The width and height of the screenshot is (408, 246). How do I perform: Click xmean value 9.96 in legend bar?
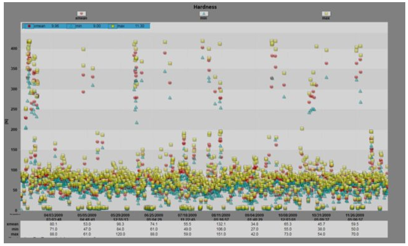click(x=55, y=26)
